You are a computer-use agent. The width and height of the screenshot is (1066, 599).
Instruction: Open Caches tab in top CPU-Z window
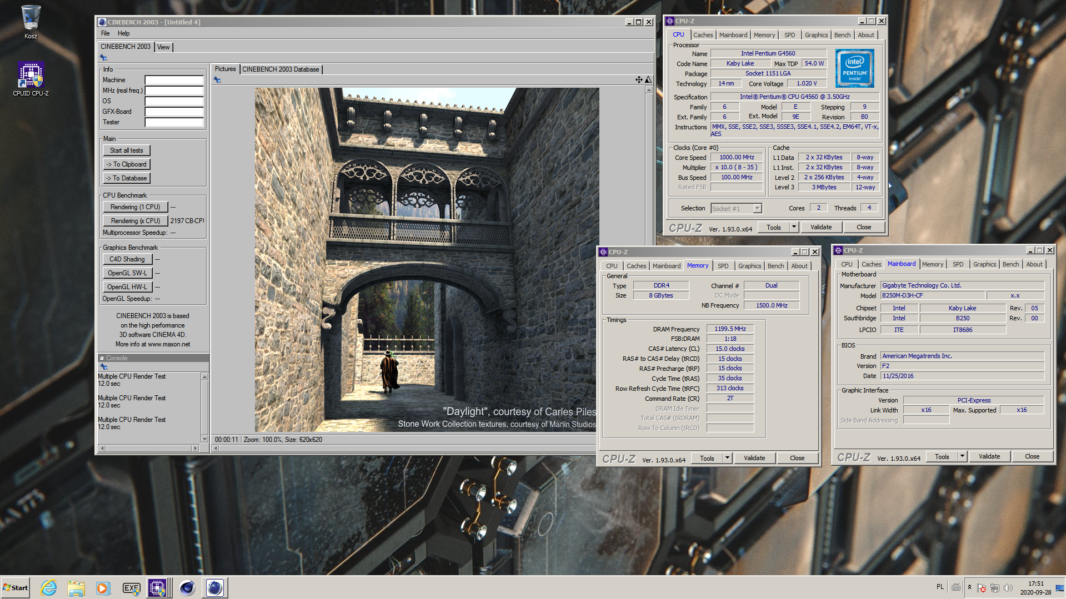click(x=703, y=35)
